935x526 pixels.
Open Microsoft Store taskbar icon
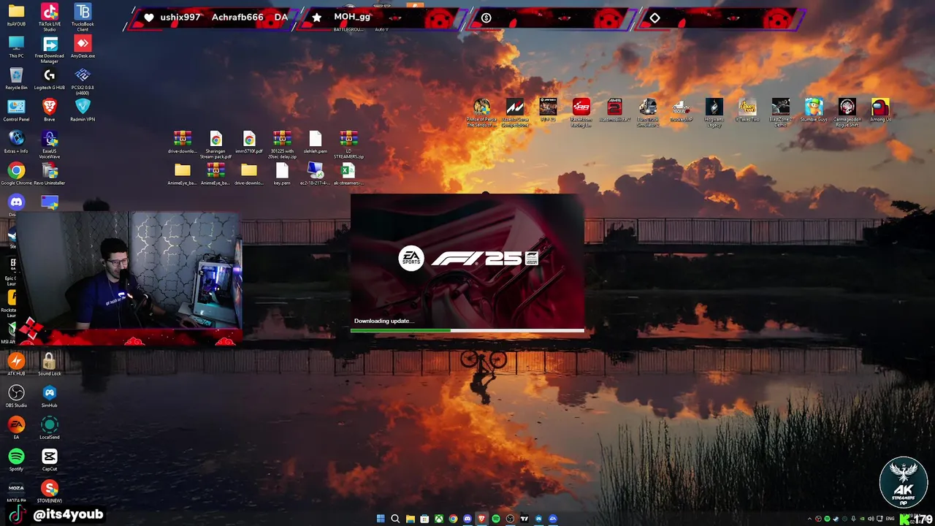pos(424,519)
